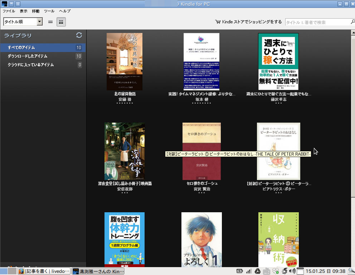Screen dimensions: 355x275
Task: Focus the title/author search field
Action: [318, 22]
